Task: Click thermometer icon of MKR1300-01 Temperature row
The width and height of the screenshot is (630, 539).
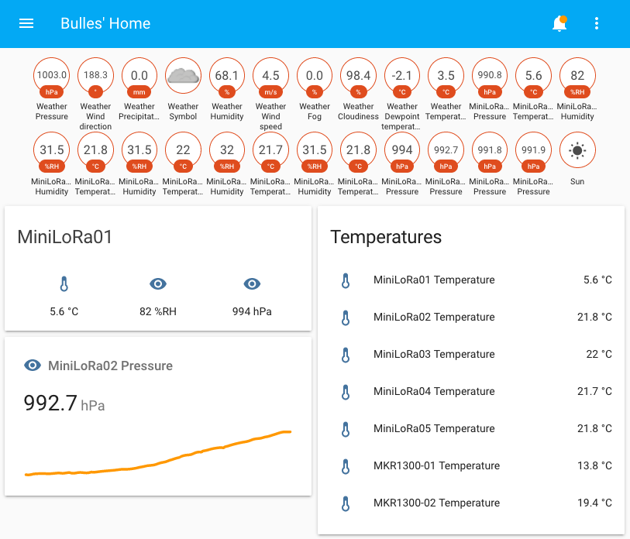Action: pyautogui.click(x=346, y=466)
